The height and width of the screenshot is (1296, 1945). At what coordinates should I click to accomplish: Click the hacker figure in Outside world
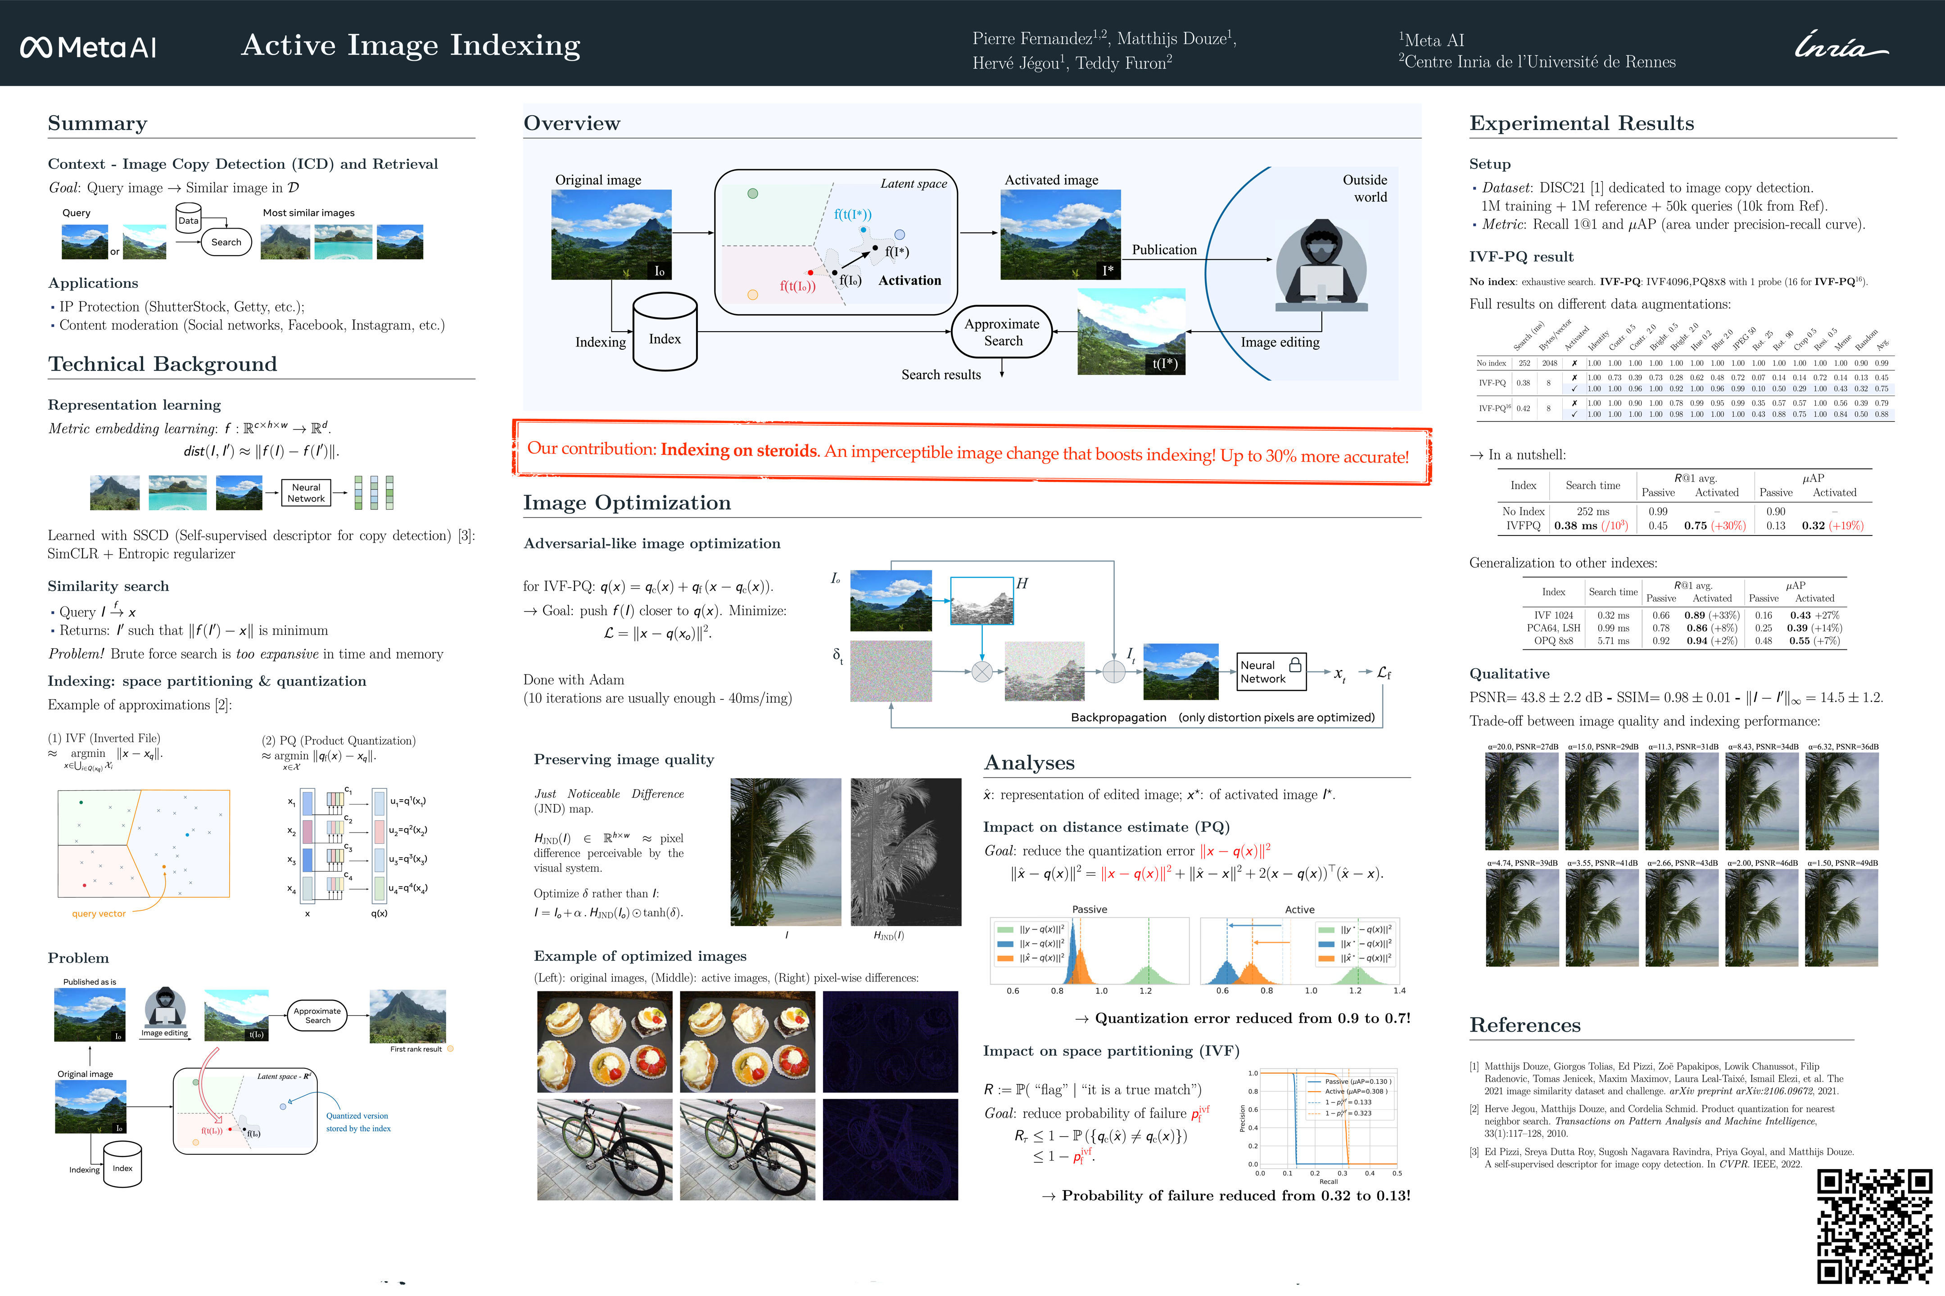coord(1321,265)
